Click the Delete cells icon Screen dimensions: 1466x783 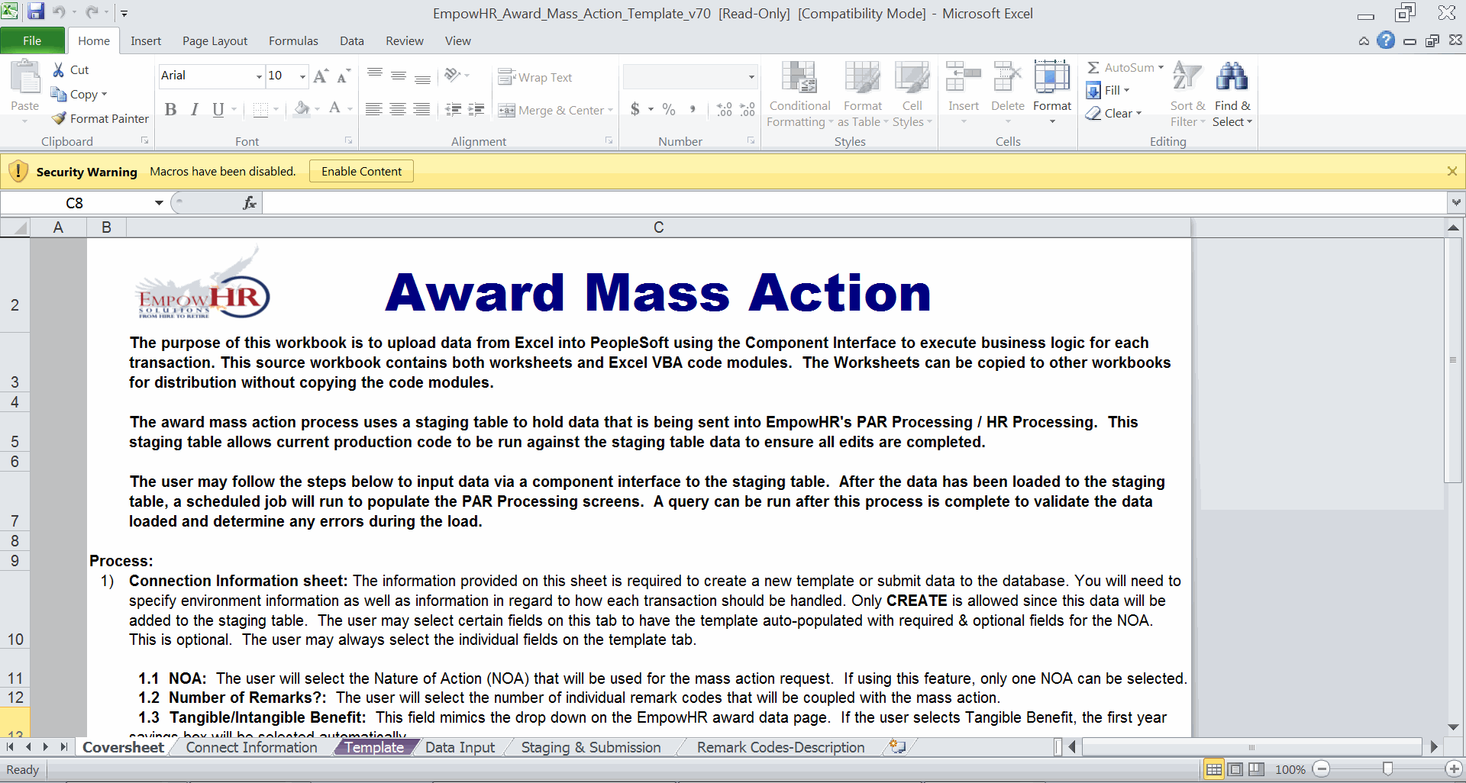(1007, 77)
